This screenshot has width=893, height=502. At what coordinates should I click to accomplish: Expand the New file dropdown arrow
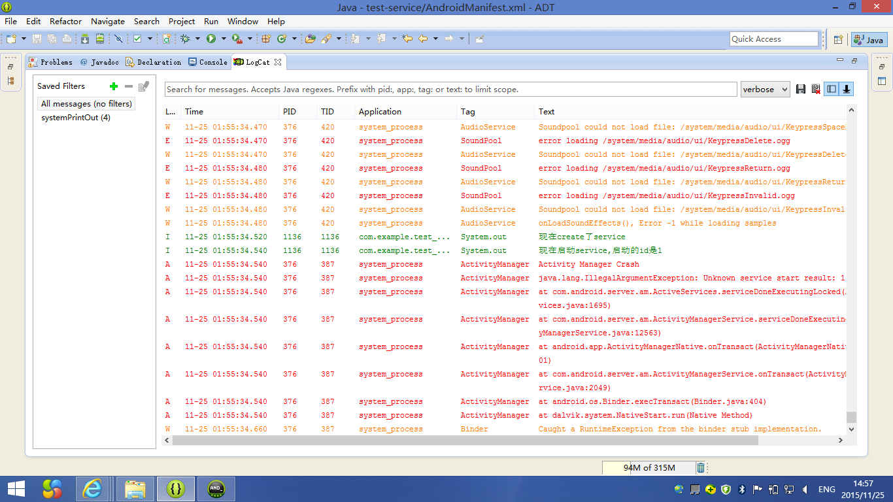pos(24,39)
